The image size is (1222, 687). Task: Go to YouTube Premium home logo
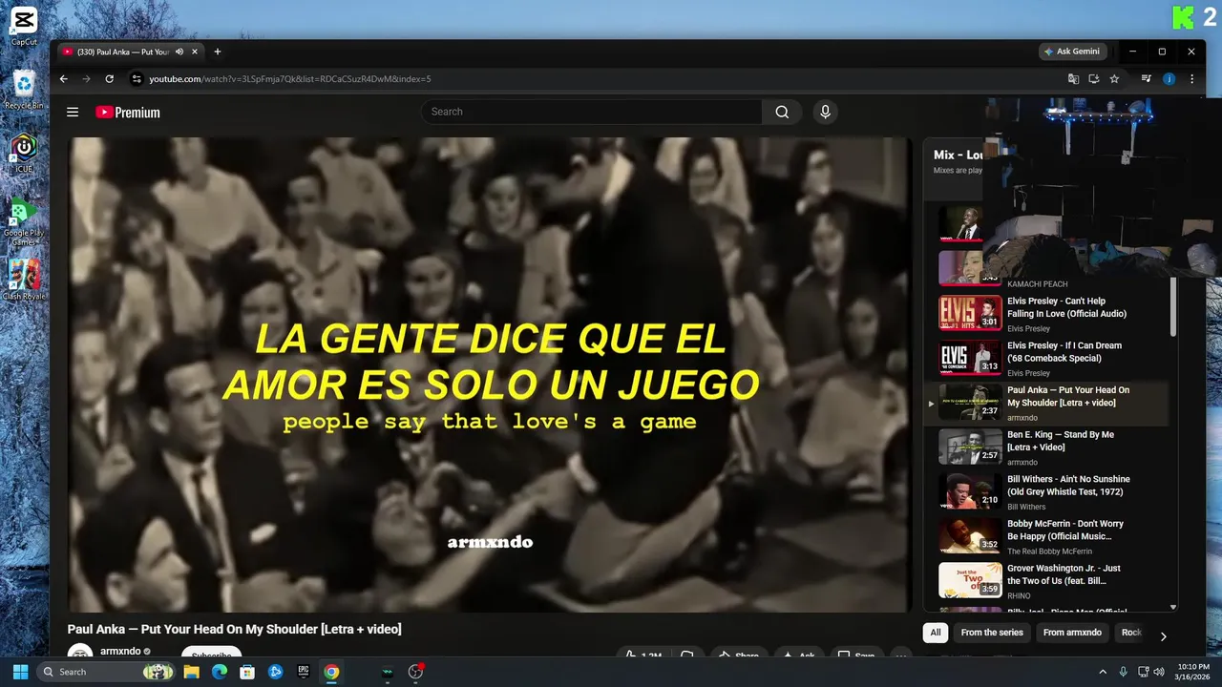point(128,113)
